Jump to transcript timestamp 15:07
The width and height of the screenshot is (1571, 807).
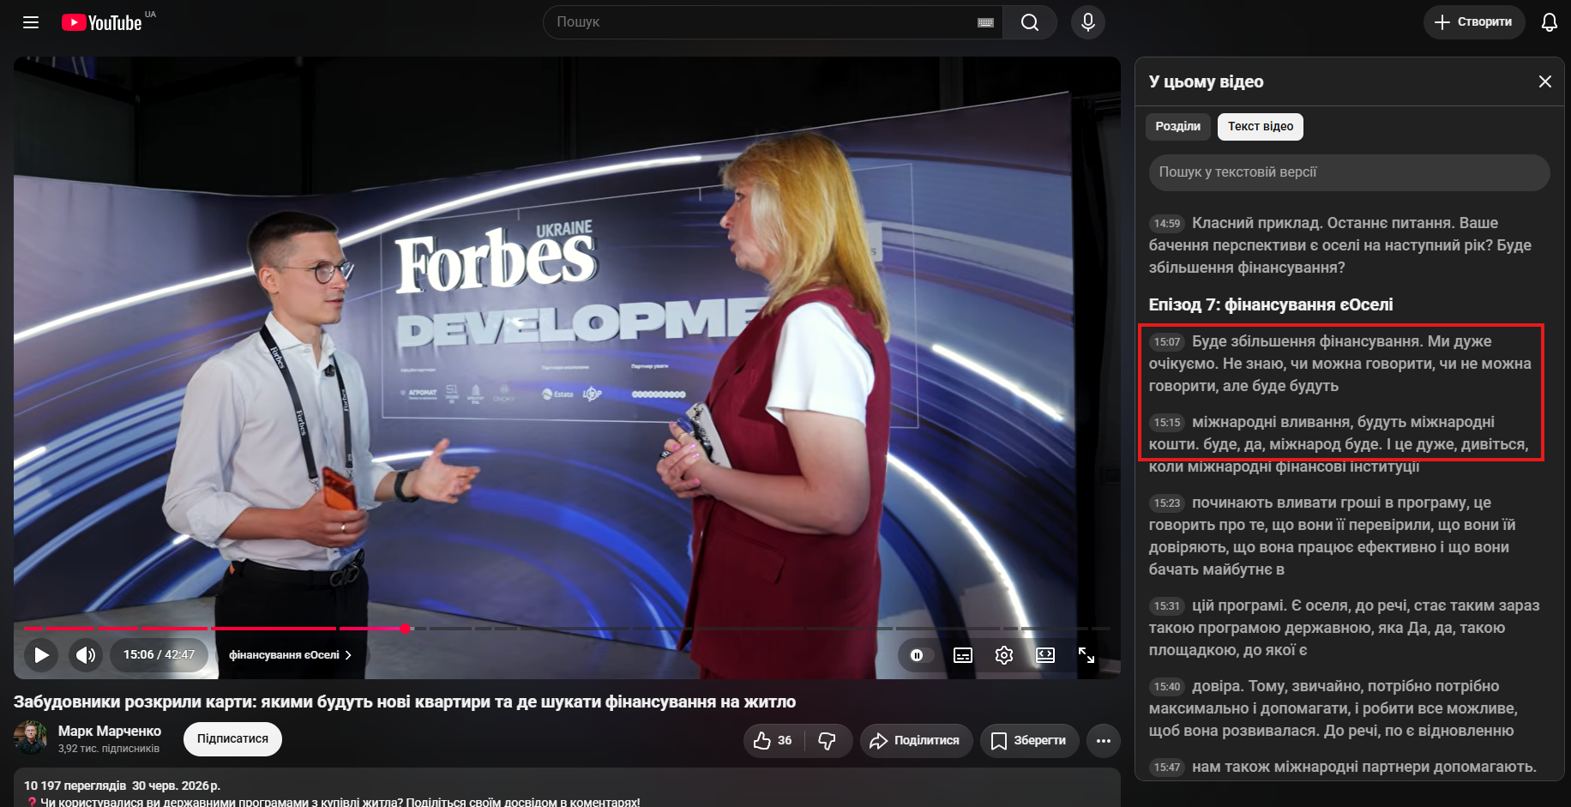click(x=1167, y=342)
